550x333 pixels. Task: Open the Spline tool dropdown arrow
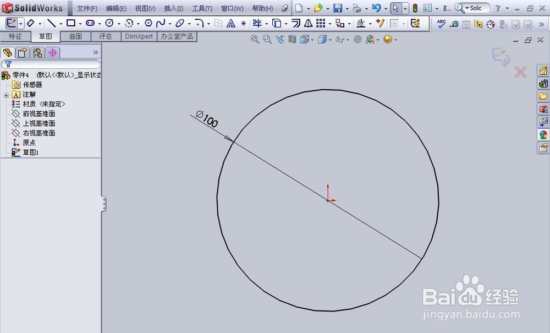pyautogui.click(x=170, y=24)
